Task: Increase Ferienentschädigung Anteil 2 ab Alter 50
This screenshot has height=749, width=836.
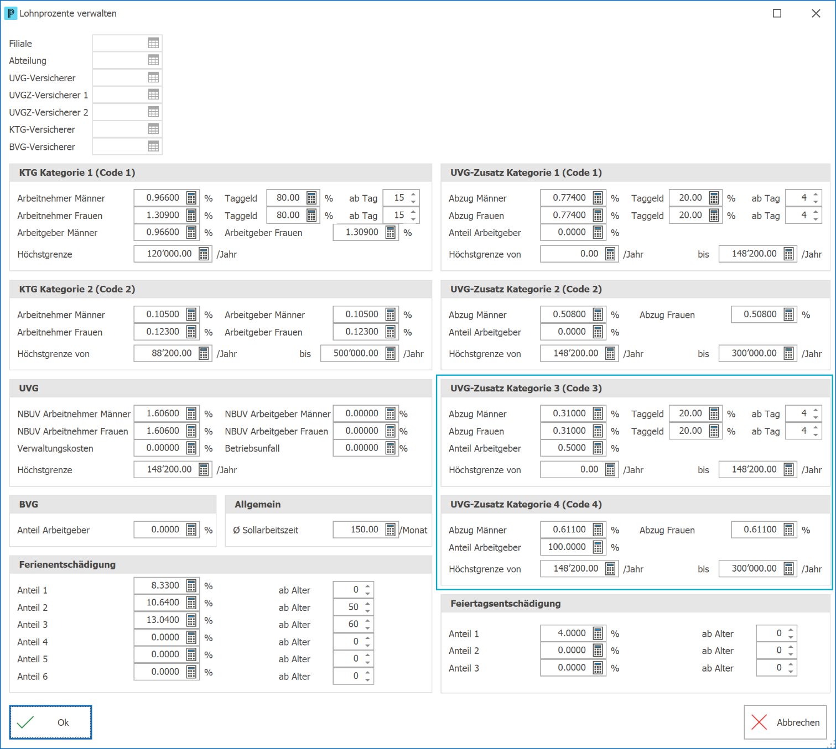Action: point(368,603)
